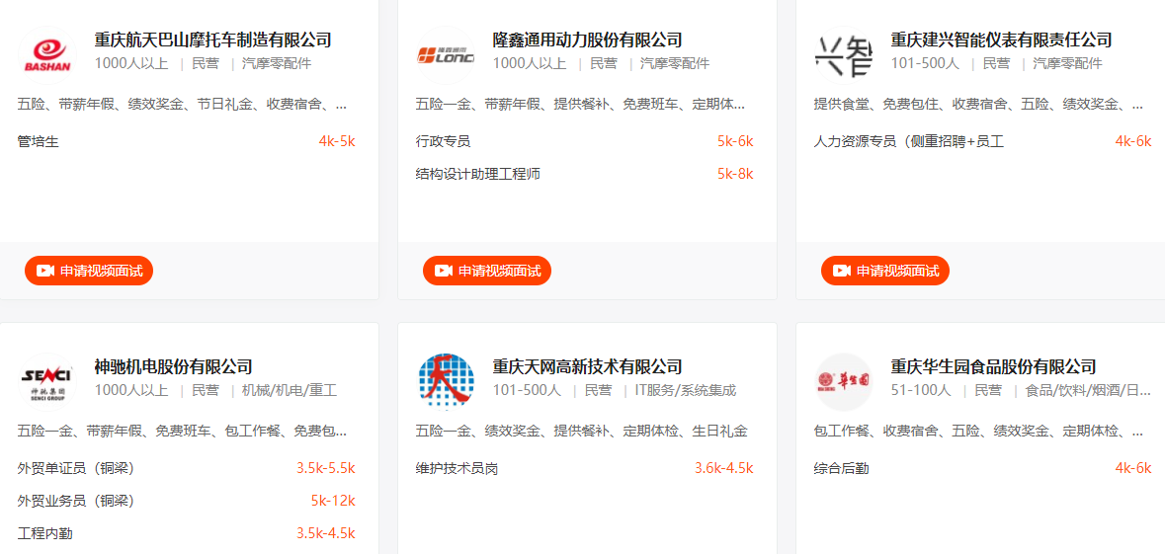
Task: Click the video camera icon under 隆鑫通用动力
Action: (443, 271)
